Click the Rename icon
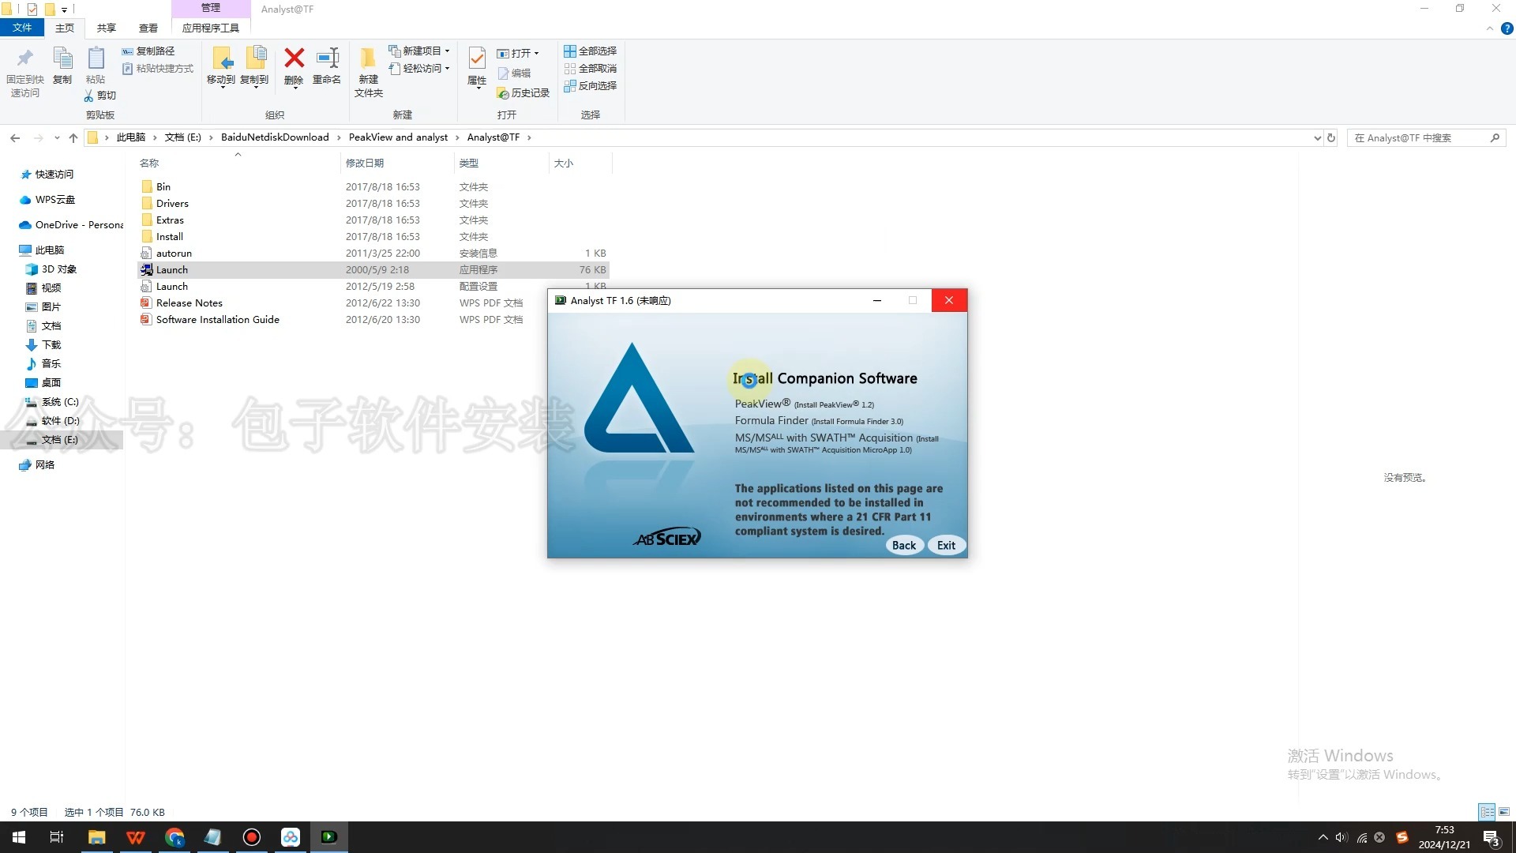This screenshot has width=1516, height=853. 327,58
